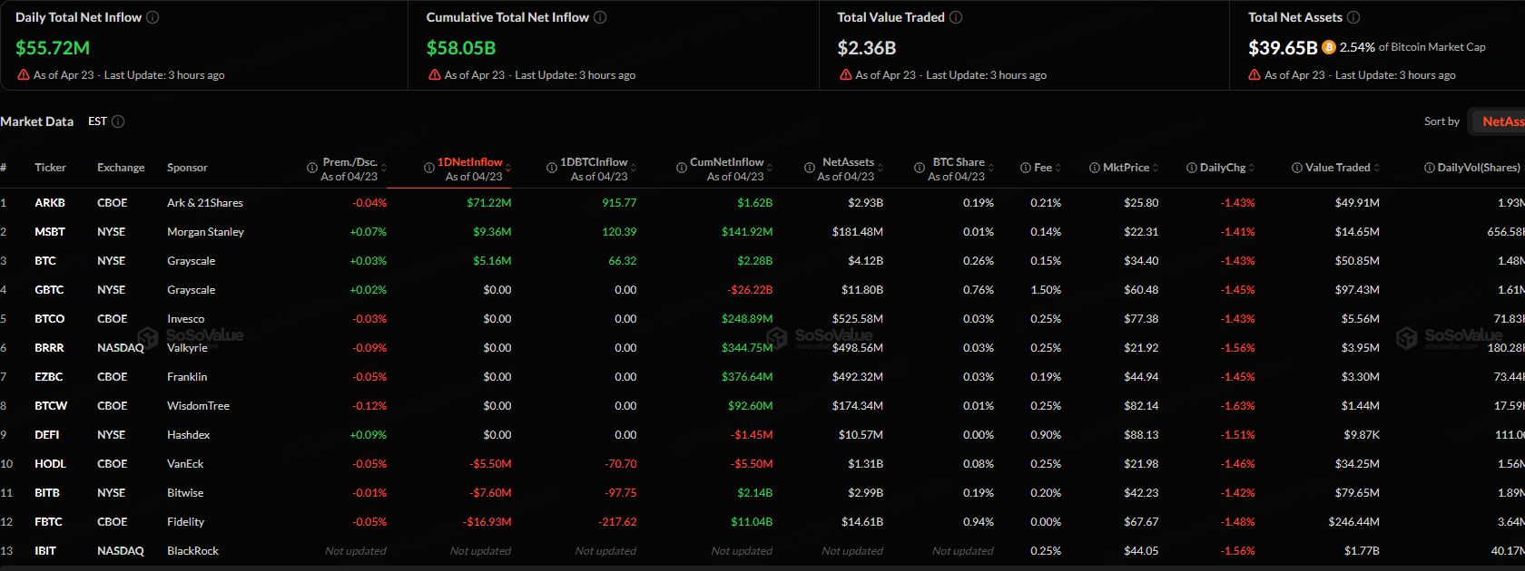Click the warning icon under Daily Total Net Inflow
Viewport: 1525px width, 571px height.
[24, 75]
